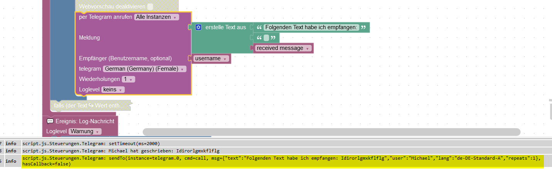
Task: Click 'Webvorschau deaktivieren' label
Action: (x=112, y=7)
